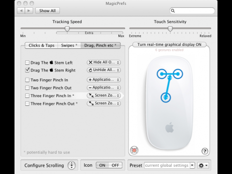The image size is (232, 174).
Task: Open help with the question mark button
Action: (205, 151)
